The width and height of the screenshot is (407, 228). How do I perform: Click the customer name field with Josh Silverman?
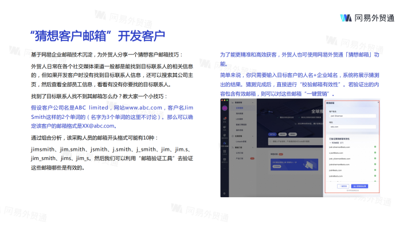tap(353, 116)
